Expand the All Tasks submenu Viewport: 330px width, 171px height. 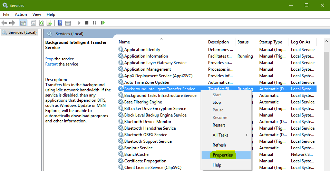coord(230,135)
